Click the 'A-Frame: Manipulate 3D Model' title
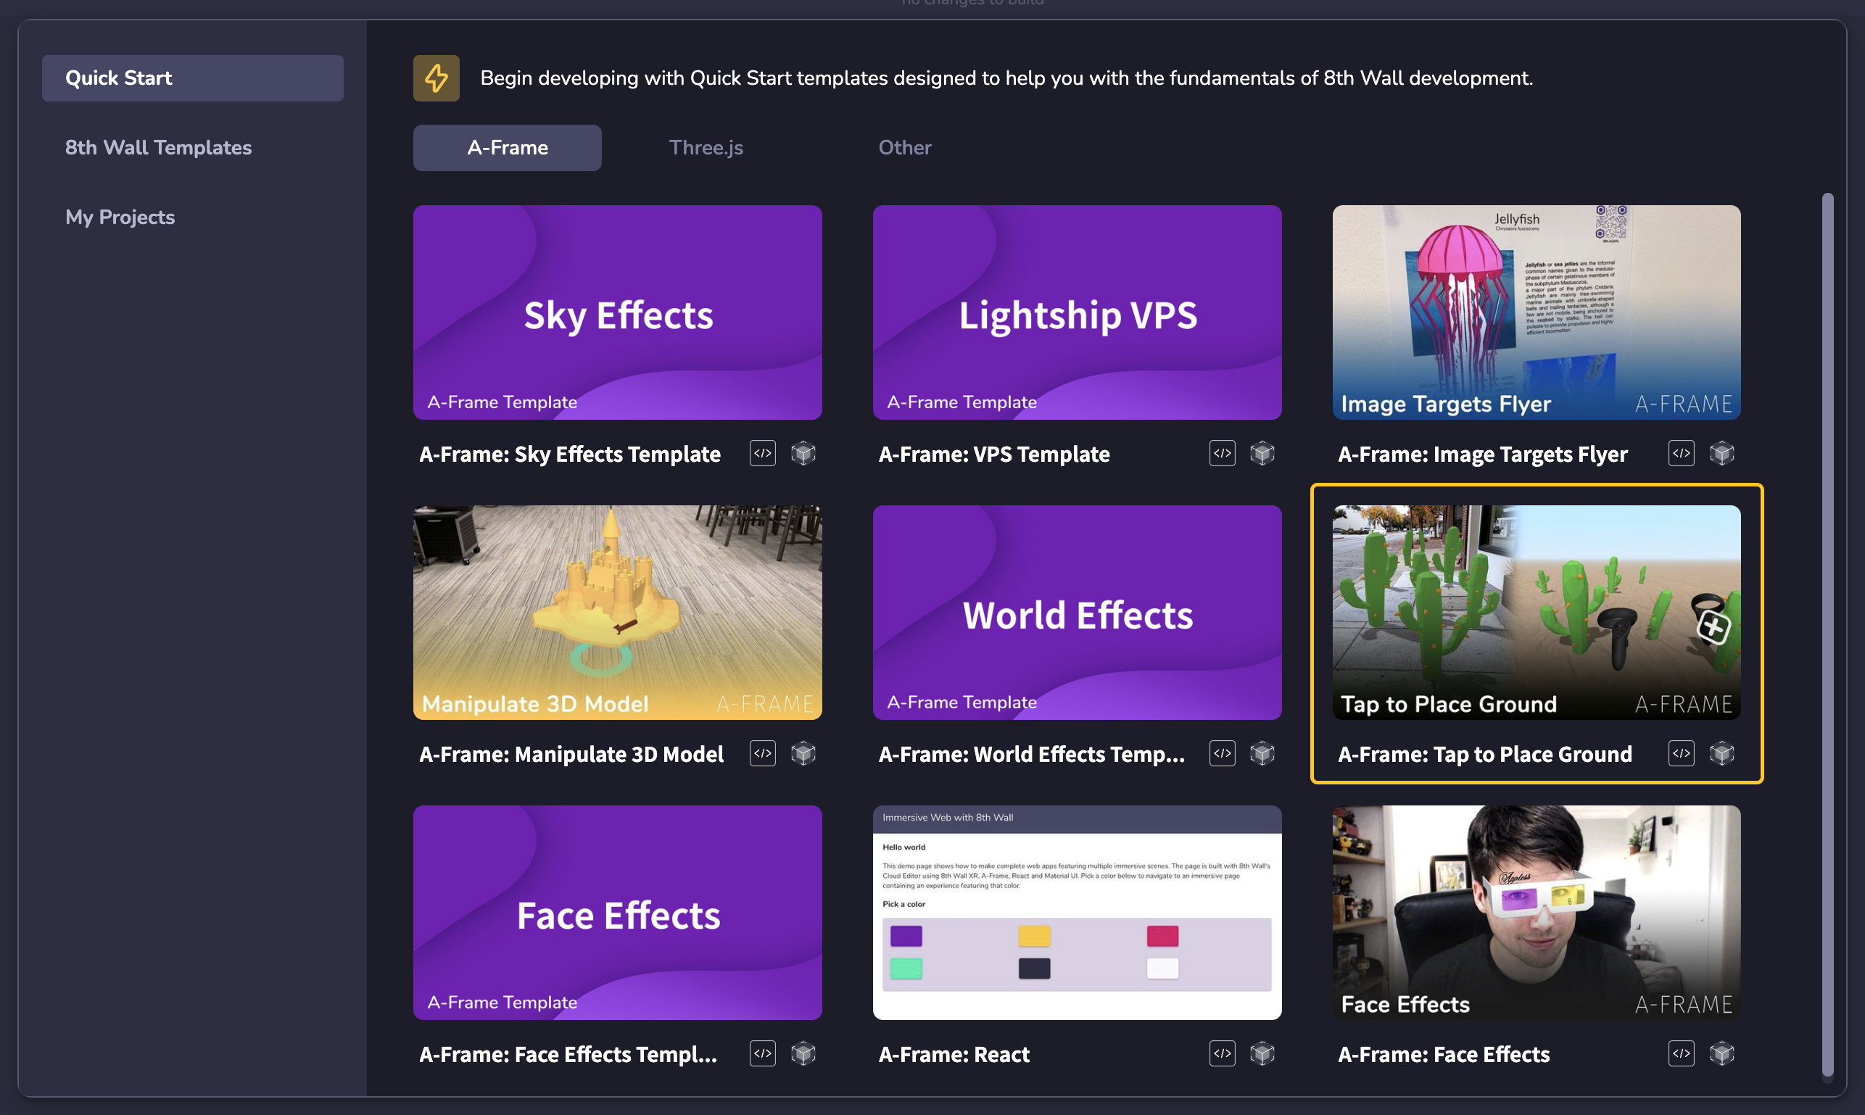 pyautogui.click(x=571, y=753)
